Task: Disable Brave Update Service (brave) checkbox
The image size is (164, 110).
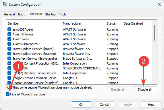Action: coord(9,49)
